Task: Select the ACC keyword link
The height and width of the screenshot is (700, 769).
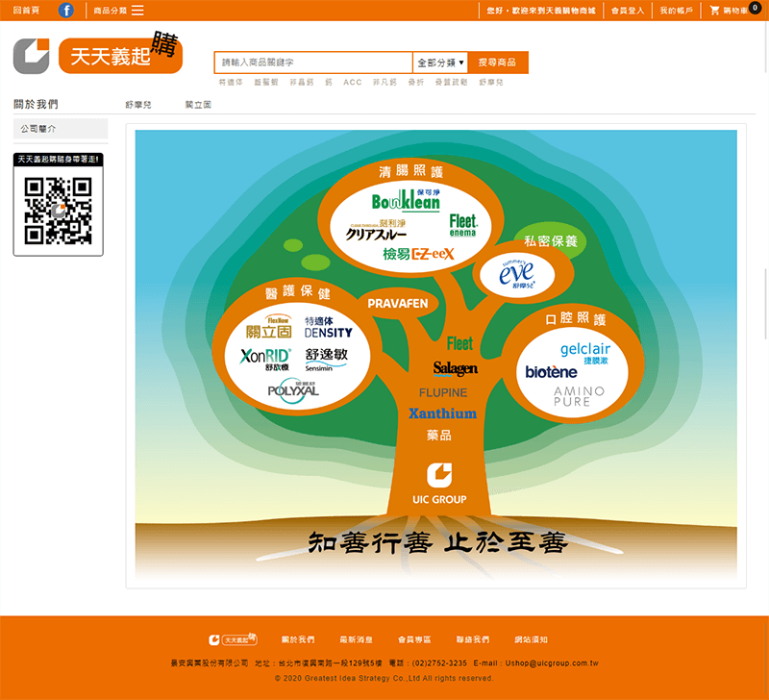Action: pyautogui.click(x=353, y=82)
